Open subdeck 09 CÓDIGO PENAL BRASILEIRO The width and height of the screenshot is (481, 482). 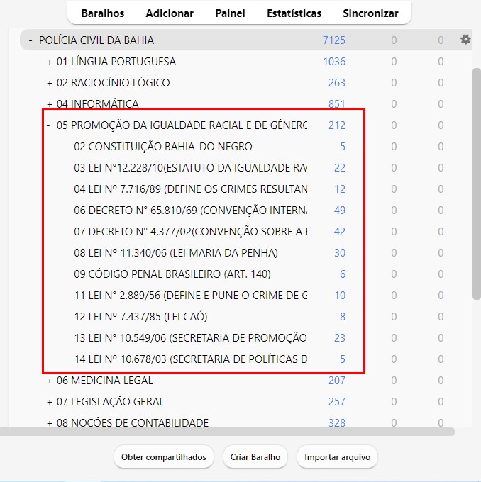(172, 274)
